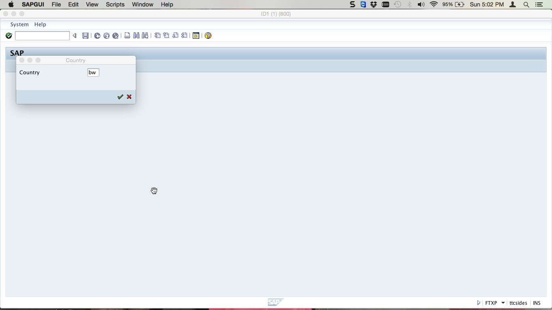Click the S-shaped menu bar icon
552x310 pixels.
click(352, 4)
